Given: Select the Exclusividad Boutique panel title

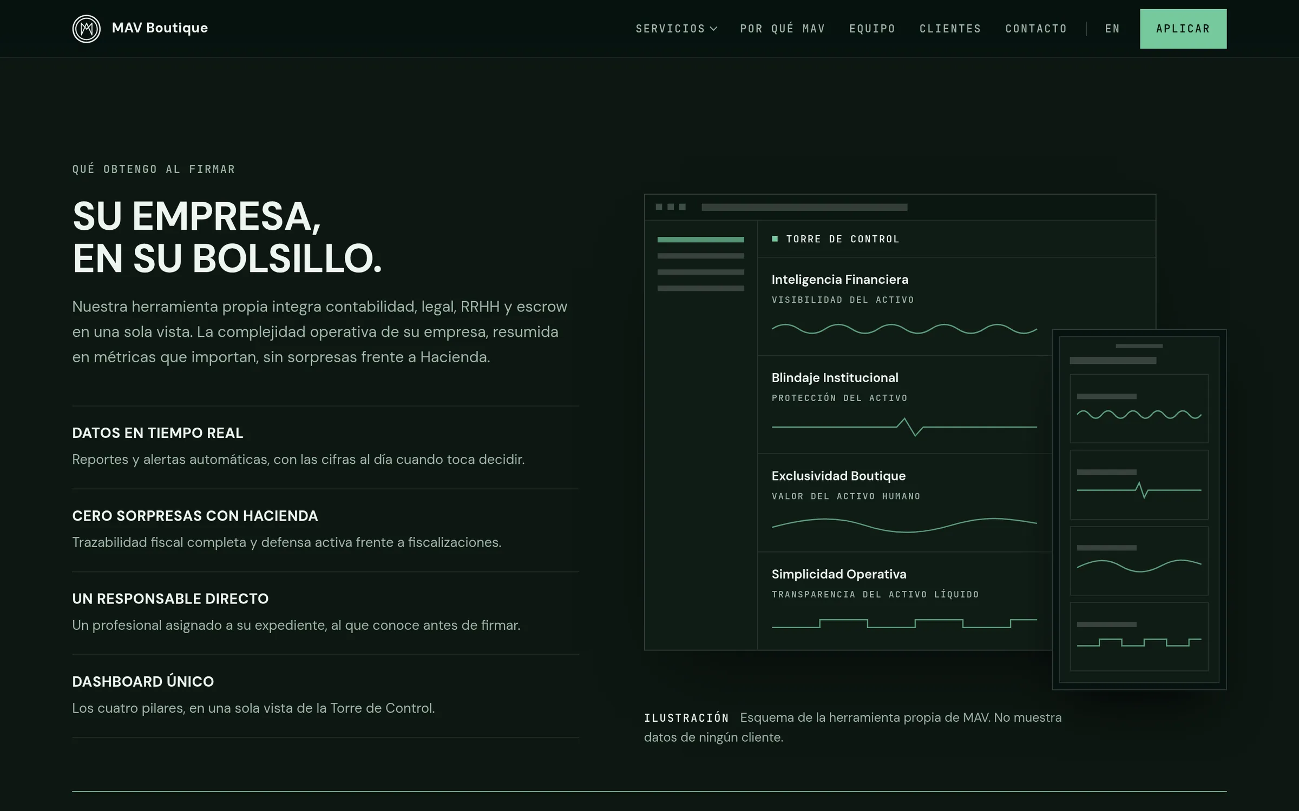Looking at the screenshot, I should (x=838, y=476).
